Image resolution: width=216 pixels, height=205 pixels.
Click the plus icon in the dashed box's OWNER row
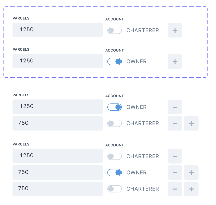point(175,61)
